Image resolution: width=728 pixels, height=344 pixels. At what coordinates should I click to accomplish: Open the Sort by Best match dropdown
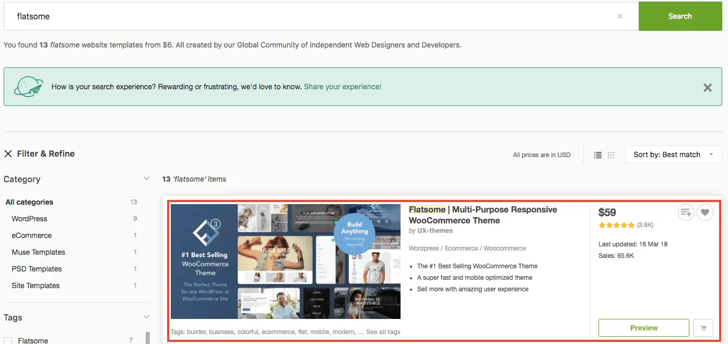click(673, 155)
